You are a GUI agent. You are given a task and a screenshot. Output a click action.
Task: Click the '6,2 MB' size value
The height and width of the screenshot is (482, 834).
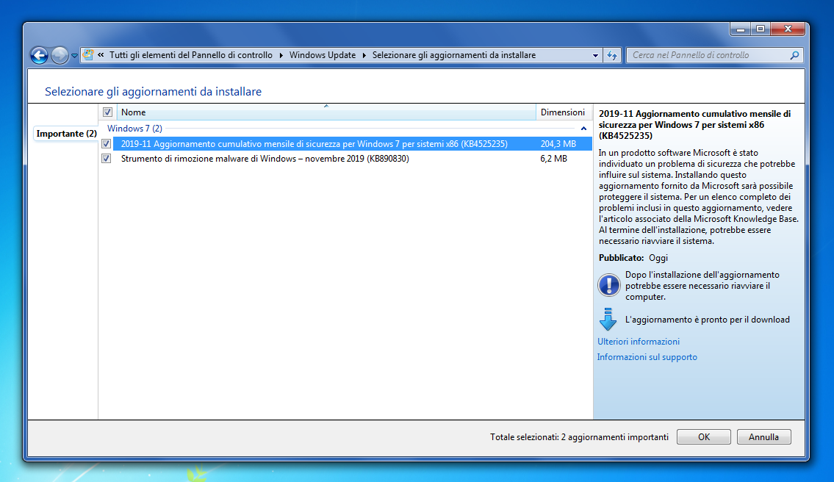coord(554,159)
